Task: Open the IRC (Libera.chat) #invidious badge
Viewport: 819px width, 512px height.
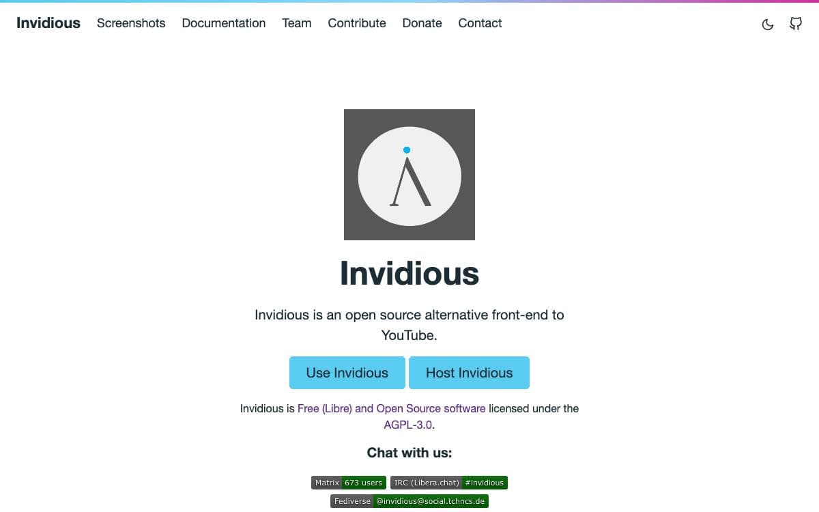Action: (449, 483)
